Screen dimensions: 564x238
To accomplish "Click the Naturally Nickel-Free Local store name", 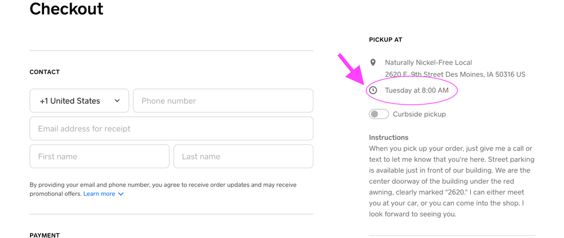I will (x=428, y=63).
